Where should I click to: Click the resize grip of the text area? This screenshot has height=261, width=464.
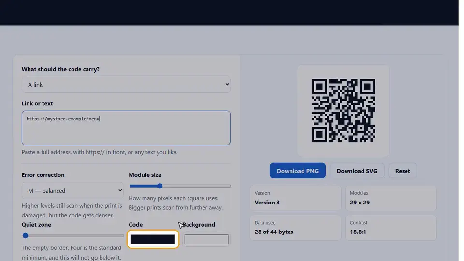pyautogui.click(x=228, y=143)
